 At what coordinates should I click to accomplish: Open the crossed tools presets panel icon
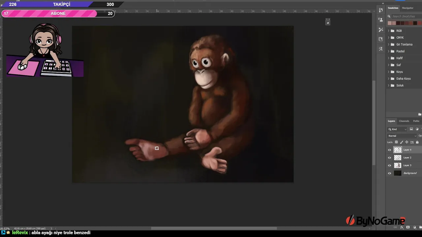coord(381,30)
